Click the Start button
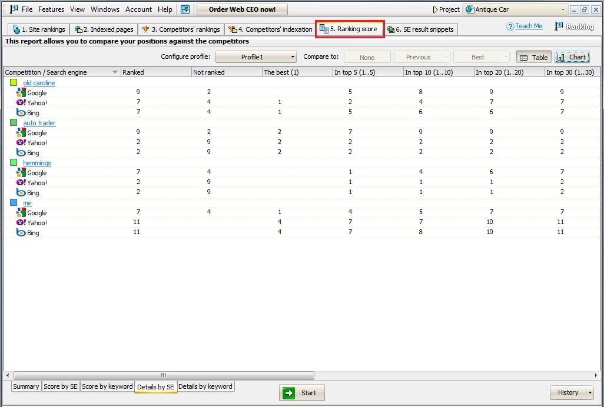 point(302,393)
